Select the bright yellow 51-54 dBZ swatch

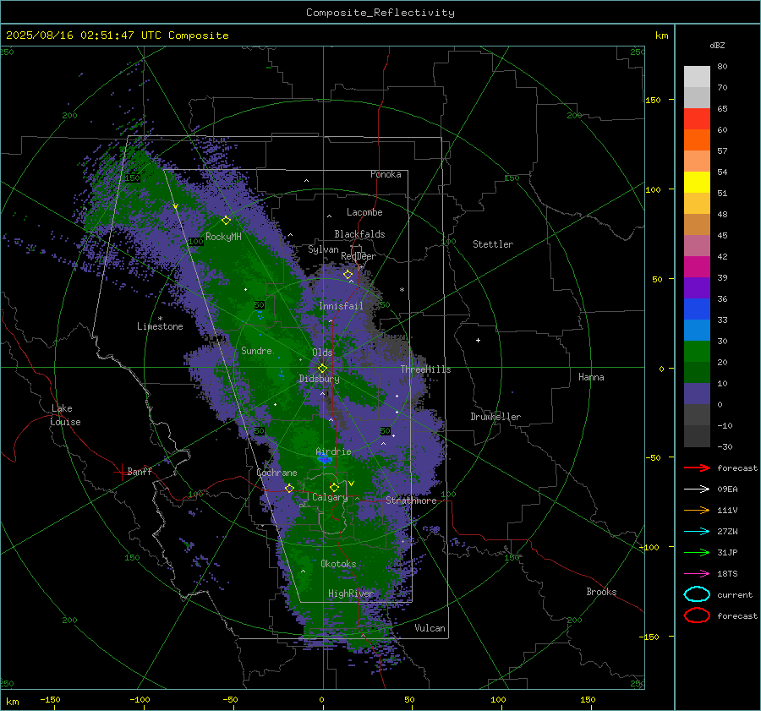click(697, 183)
